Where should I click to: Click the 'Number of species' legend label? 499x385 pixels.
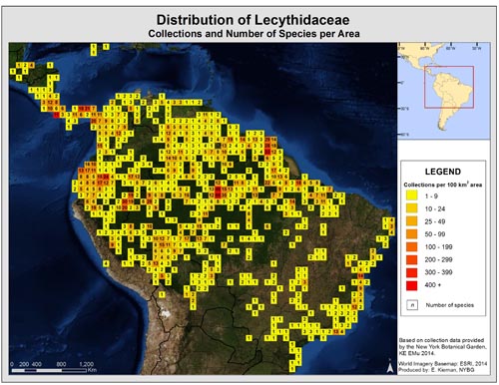(x=450, y=305)
